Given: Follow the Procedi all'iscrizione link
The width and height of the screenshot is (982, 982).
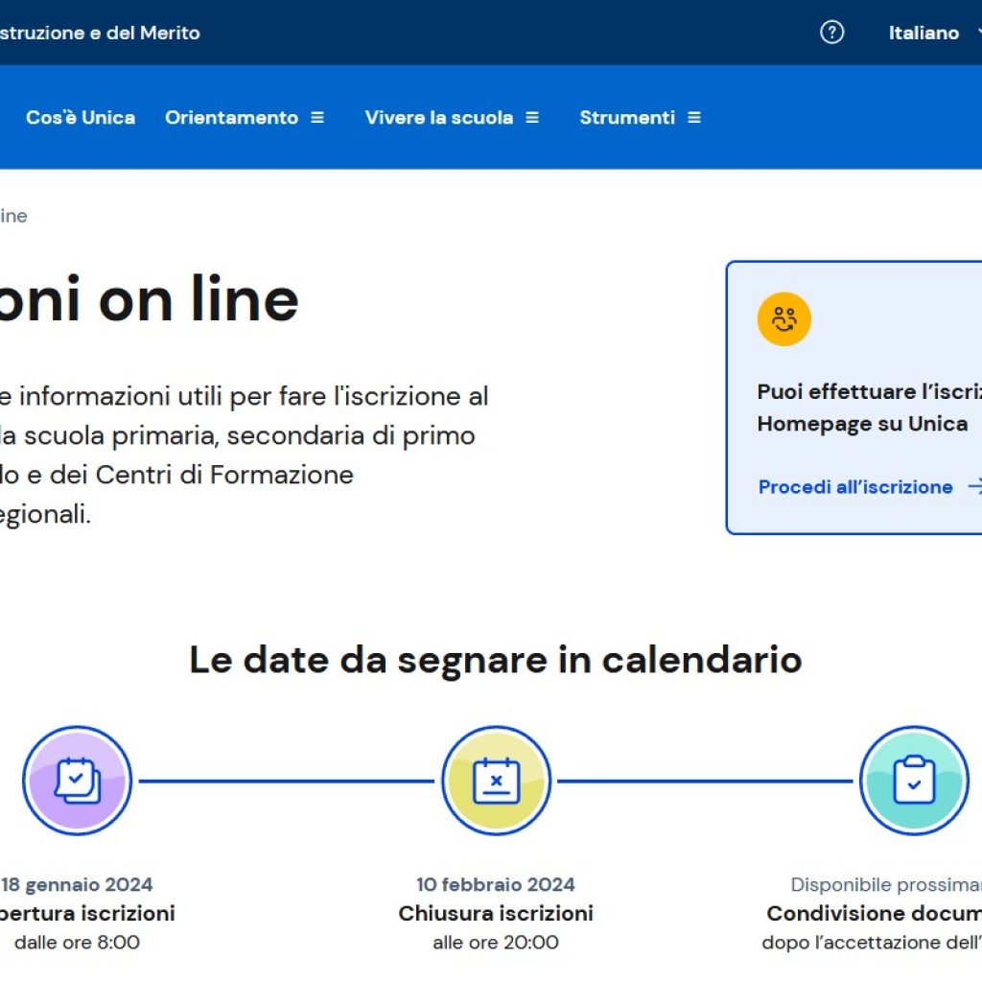Looking at the screenshot, I should point(855,487).
